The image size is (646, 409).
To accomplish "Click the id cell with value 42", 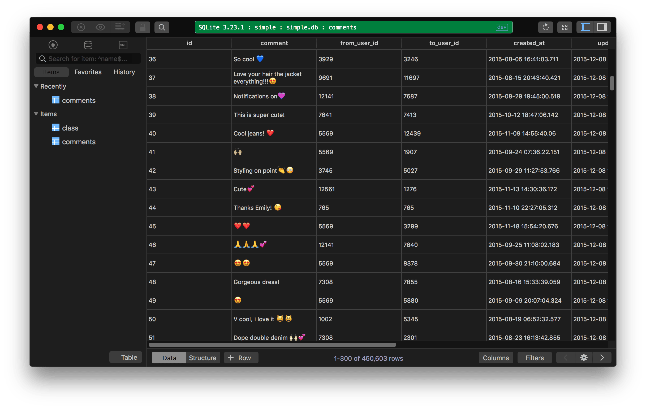I will [189, 171].
